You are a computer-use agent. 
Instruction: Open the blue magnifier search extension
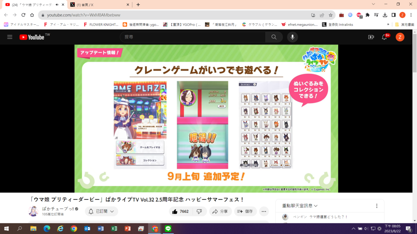pyautogui.click(x=350, y=15)
